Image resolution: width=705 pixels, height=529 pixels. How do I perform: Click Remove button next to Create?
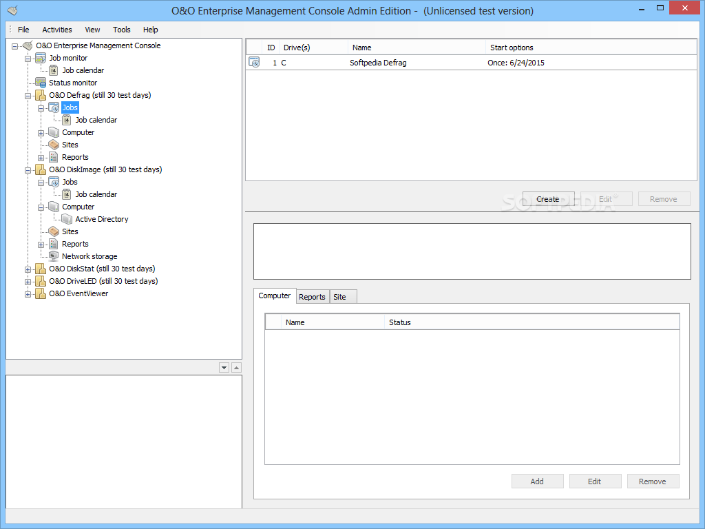point(664,199)
